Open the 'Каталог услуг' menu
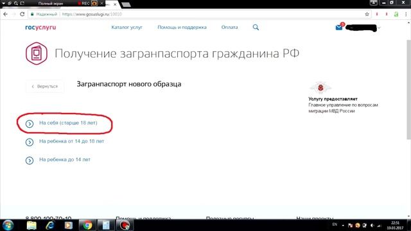The image size is (411, 231). 127,27
